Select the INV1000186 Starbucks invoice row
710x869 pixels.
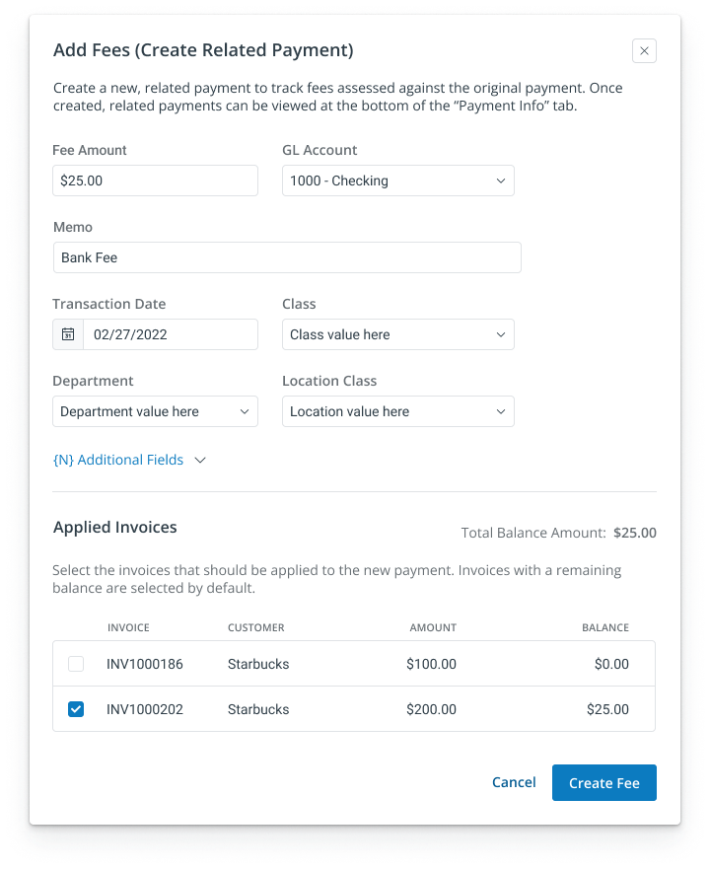(355, 664)
